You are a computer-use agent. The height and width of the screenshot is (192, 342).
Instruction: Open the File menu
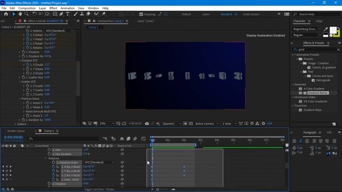(x=4, y=8)
